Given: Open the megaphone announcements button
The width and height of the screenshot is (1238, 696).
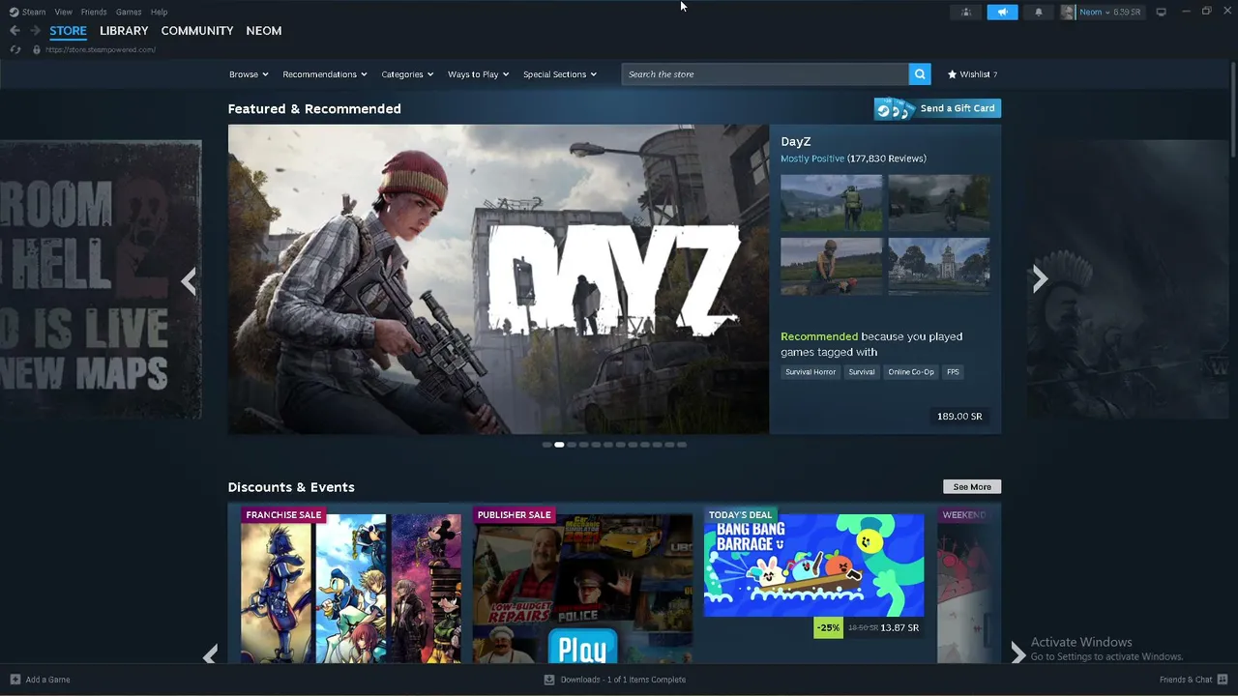Looking at the screenshot, I should [x=1002, y=12].
